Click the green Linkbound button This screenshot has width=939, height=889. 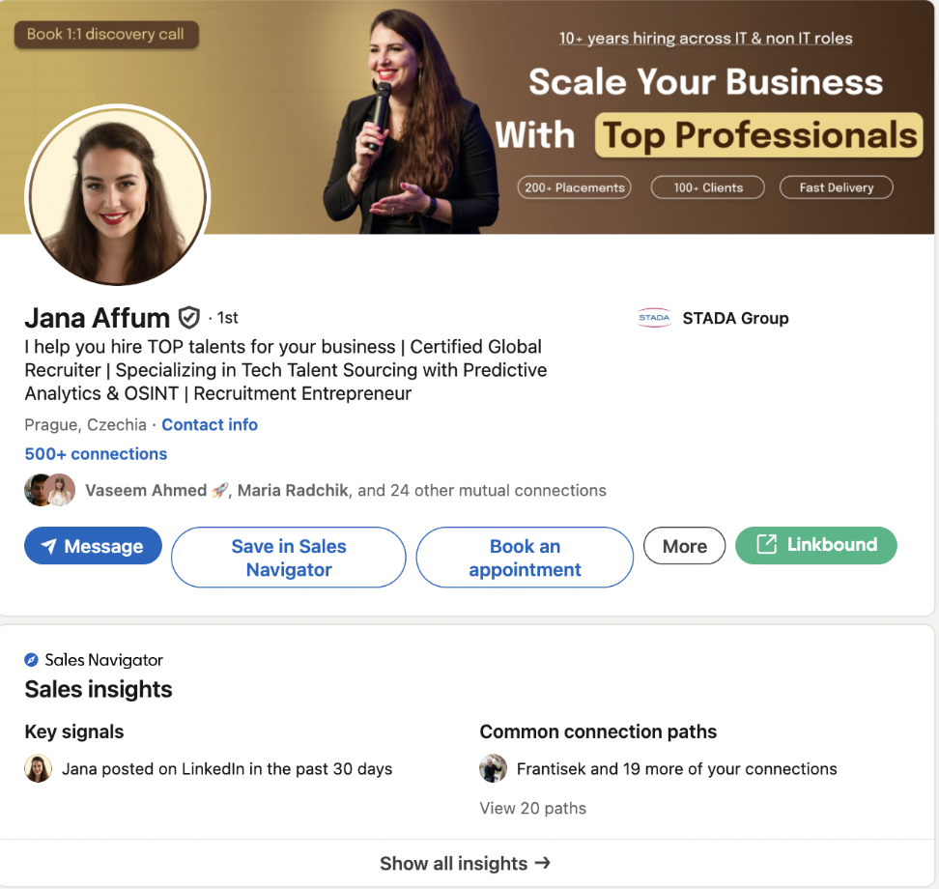(816, 544)
